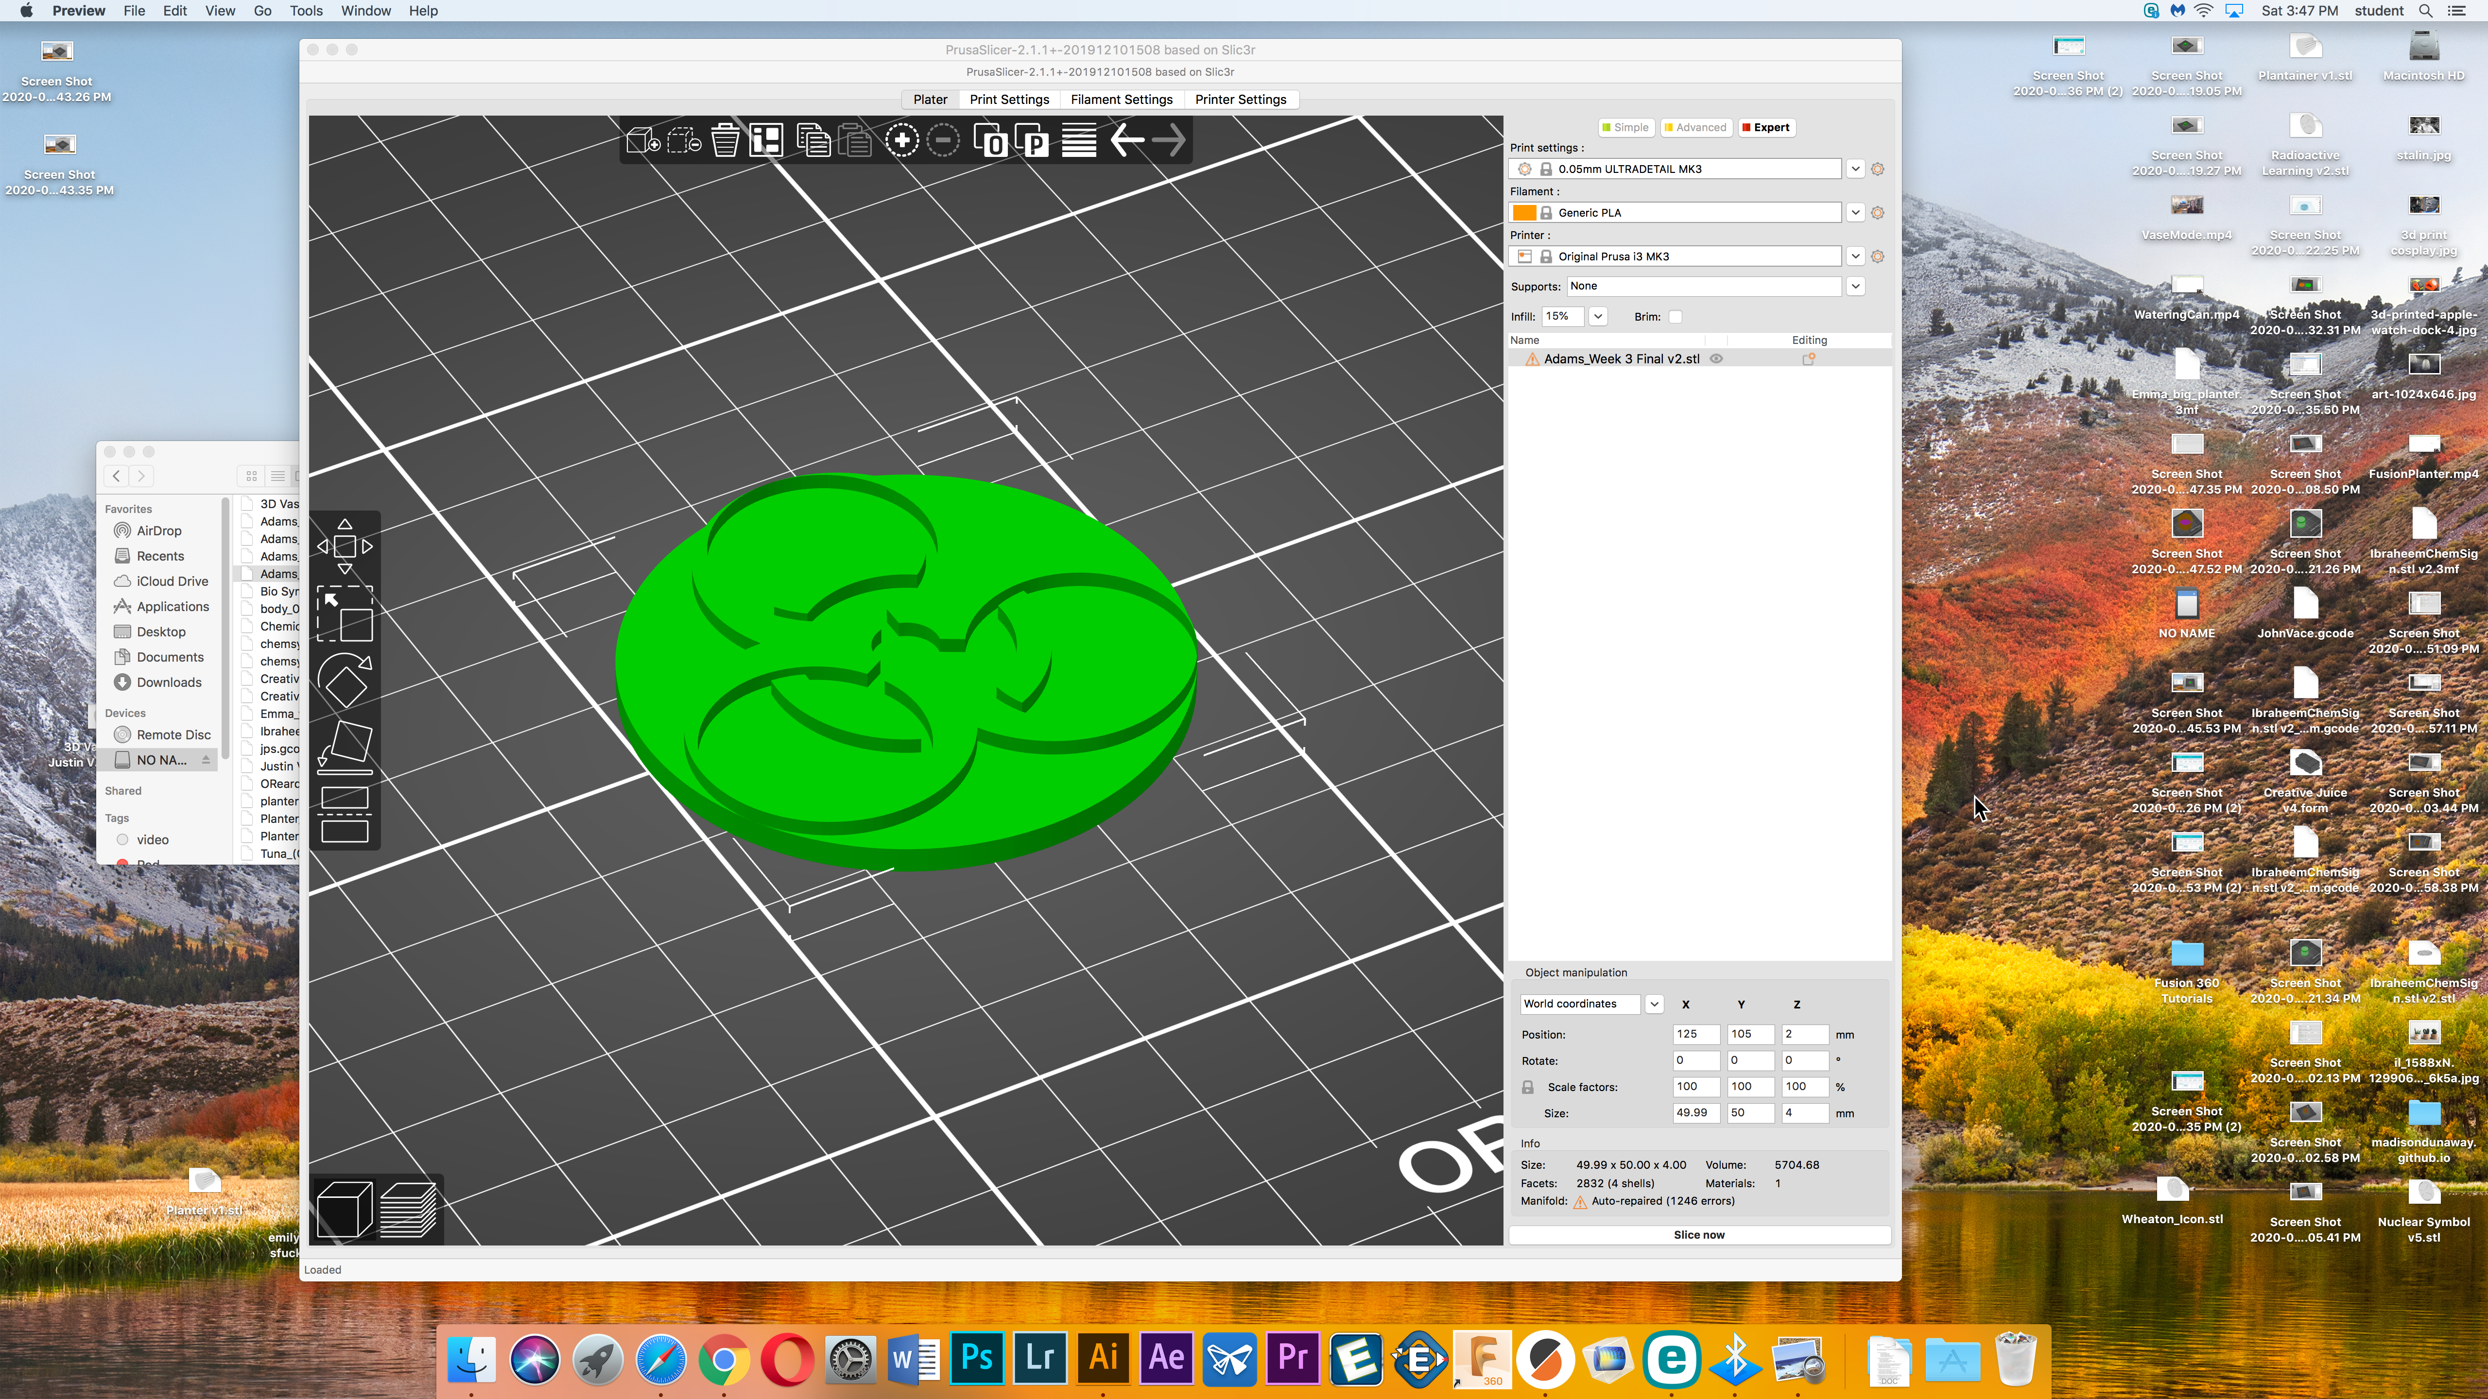Screen dimensions: 2488x1399
Task: Switch to Simple mode
Action: pos(1625,127)
